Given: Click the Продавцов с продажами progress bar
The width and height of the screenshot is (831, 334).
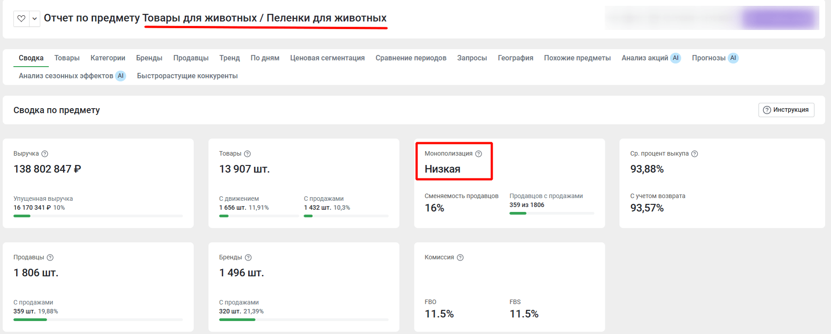Looking at the screenshot, I should click(551, 213).
